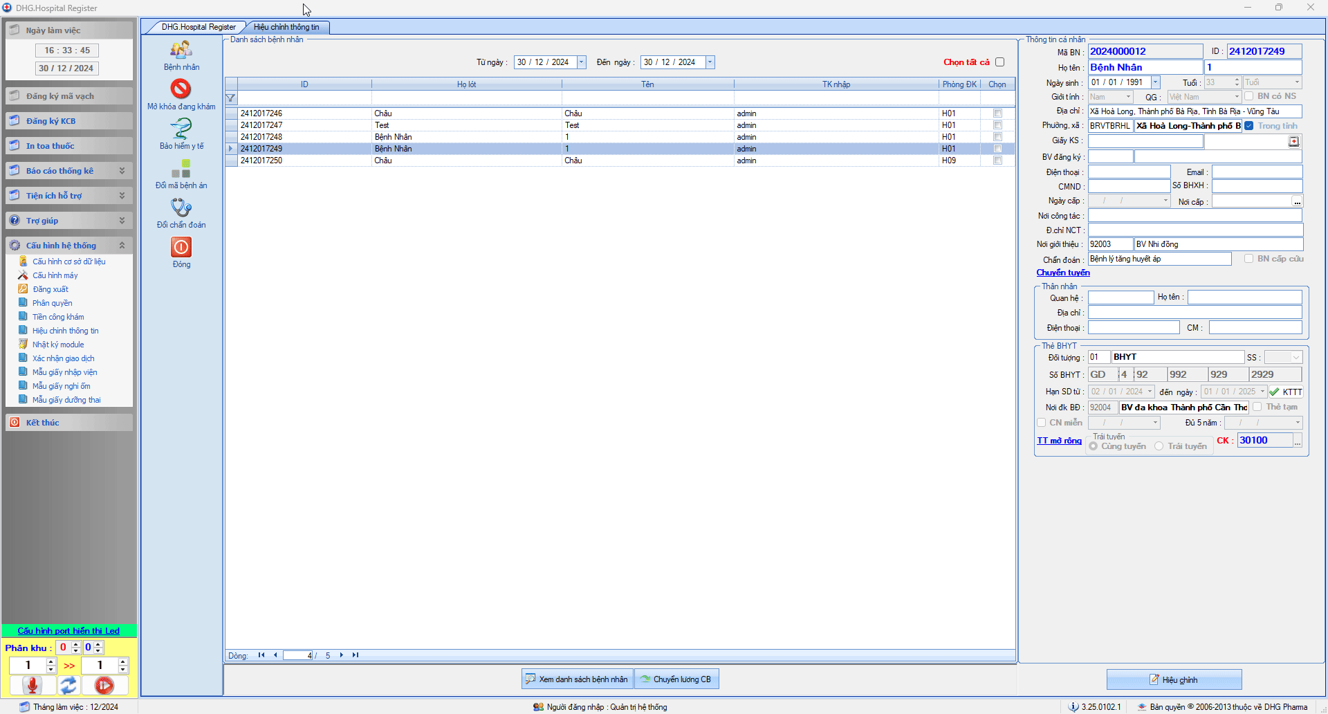Select the table row with ID 2412017248
1328x714 pixels.
[620, 137]
